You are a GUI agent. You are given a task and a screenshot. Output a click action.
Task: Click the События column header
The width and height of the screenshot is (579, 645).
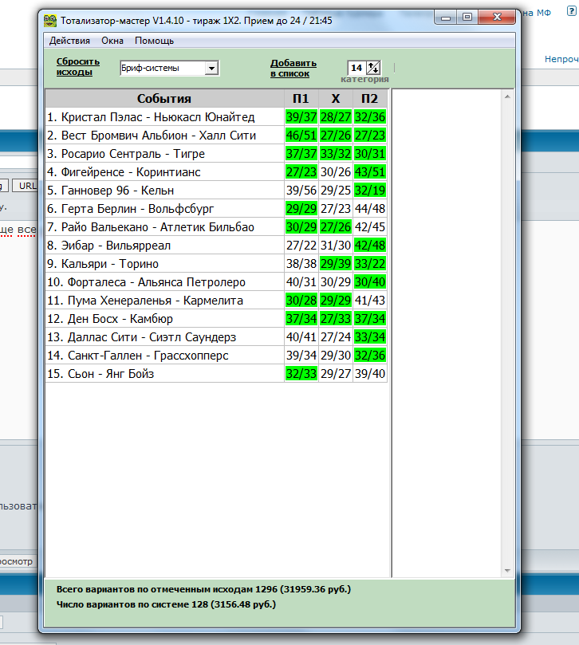[x=164, y=99]
